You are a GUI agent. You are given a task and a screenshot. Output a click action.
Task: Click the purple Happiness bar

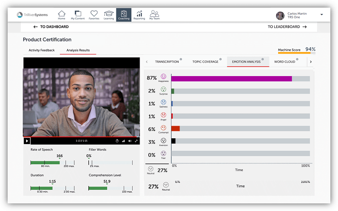[x=231, y=79]
